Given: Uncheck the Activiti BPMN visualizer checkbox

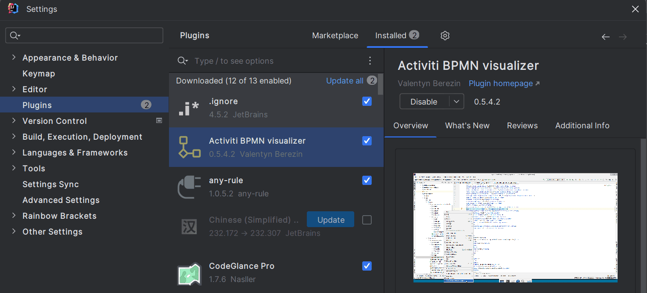Looking at the screenshot, I should (x=367, y=141).
